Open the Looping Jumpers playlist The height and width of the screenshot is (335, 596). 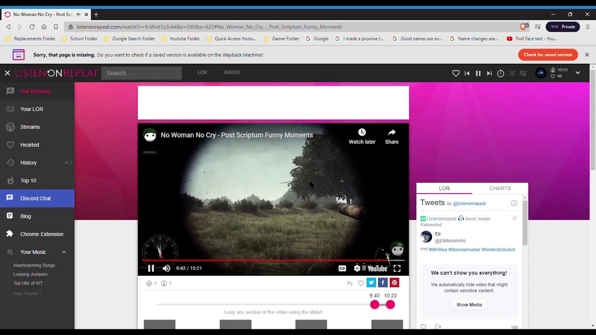pyautogui.click(x=30, y=274)
